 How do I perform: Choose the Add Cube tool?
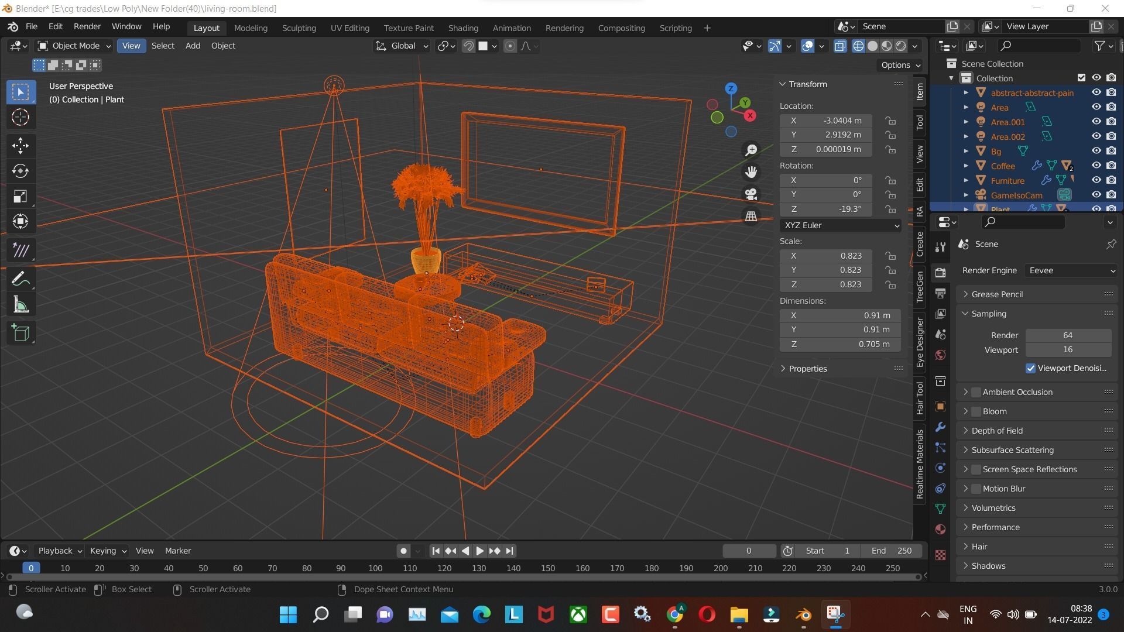point(20,333)
